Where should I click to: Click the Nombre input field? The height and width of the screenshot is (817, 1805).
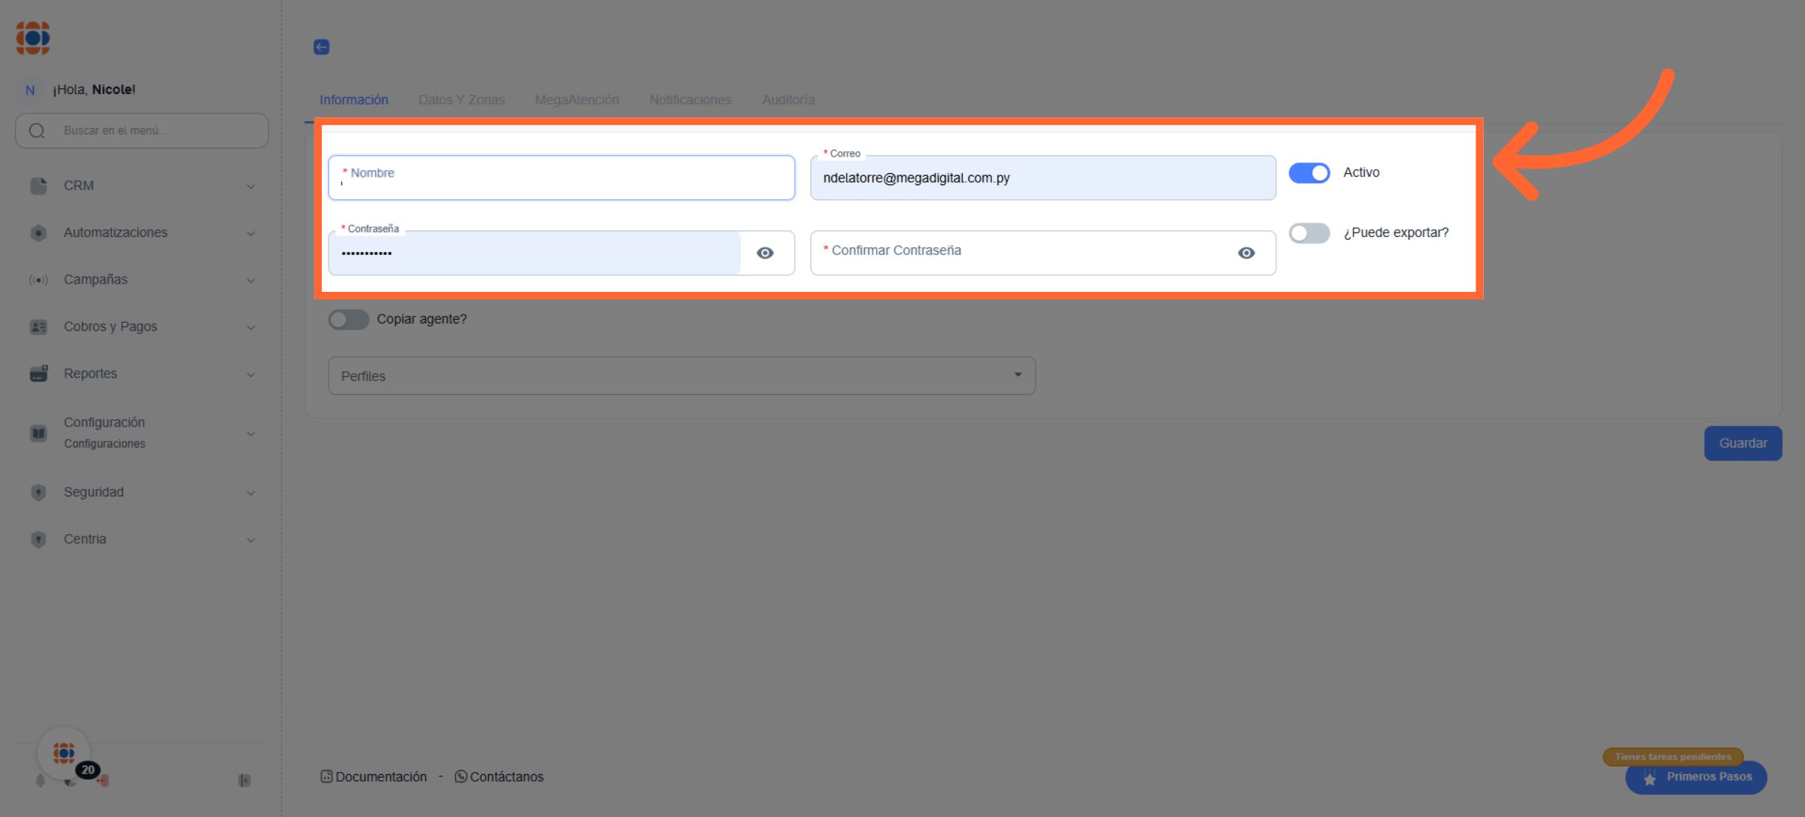point(561,179)
